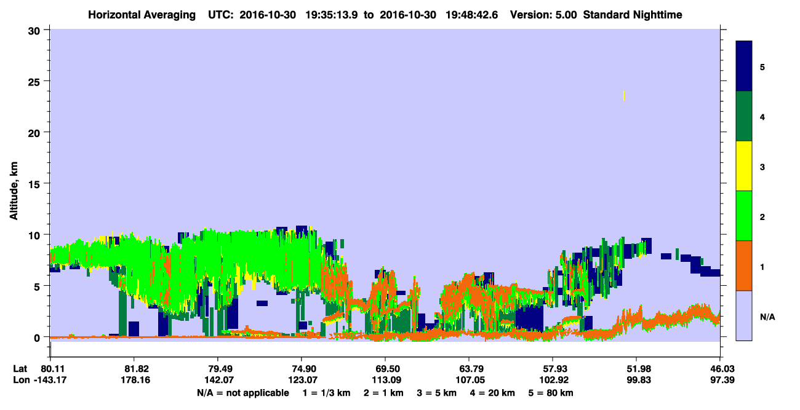Image resolution: width=800 pixels, height=410 pixels.
Task: Click the longitude value 102.92
Action: 553,380
